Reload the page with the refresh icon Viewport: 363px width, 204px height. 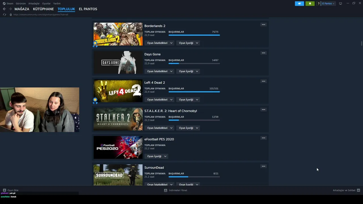pos(5,14)
